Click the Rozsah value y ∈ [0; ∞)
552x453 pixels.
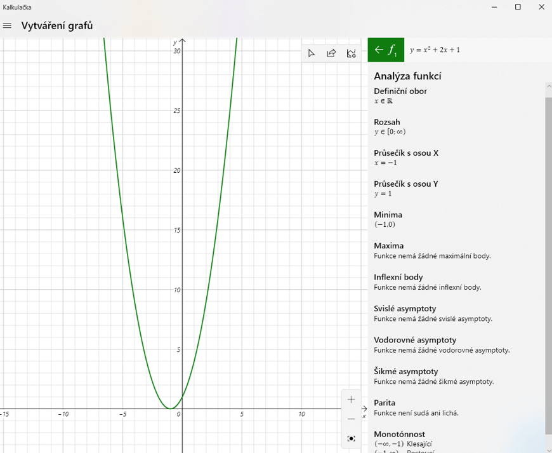[390, 132]
